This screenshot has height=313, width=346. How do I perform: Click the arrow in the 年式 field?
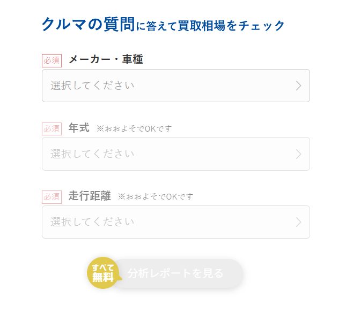click(299, 154)
